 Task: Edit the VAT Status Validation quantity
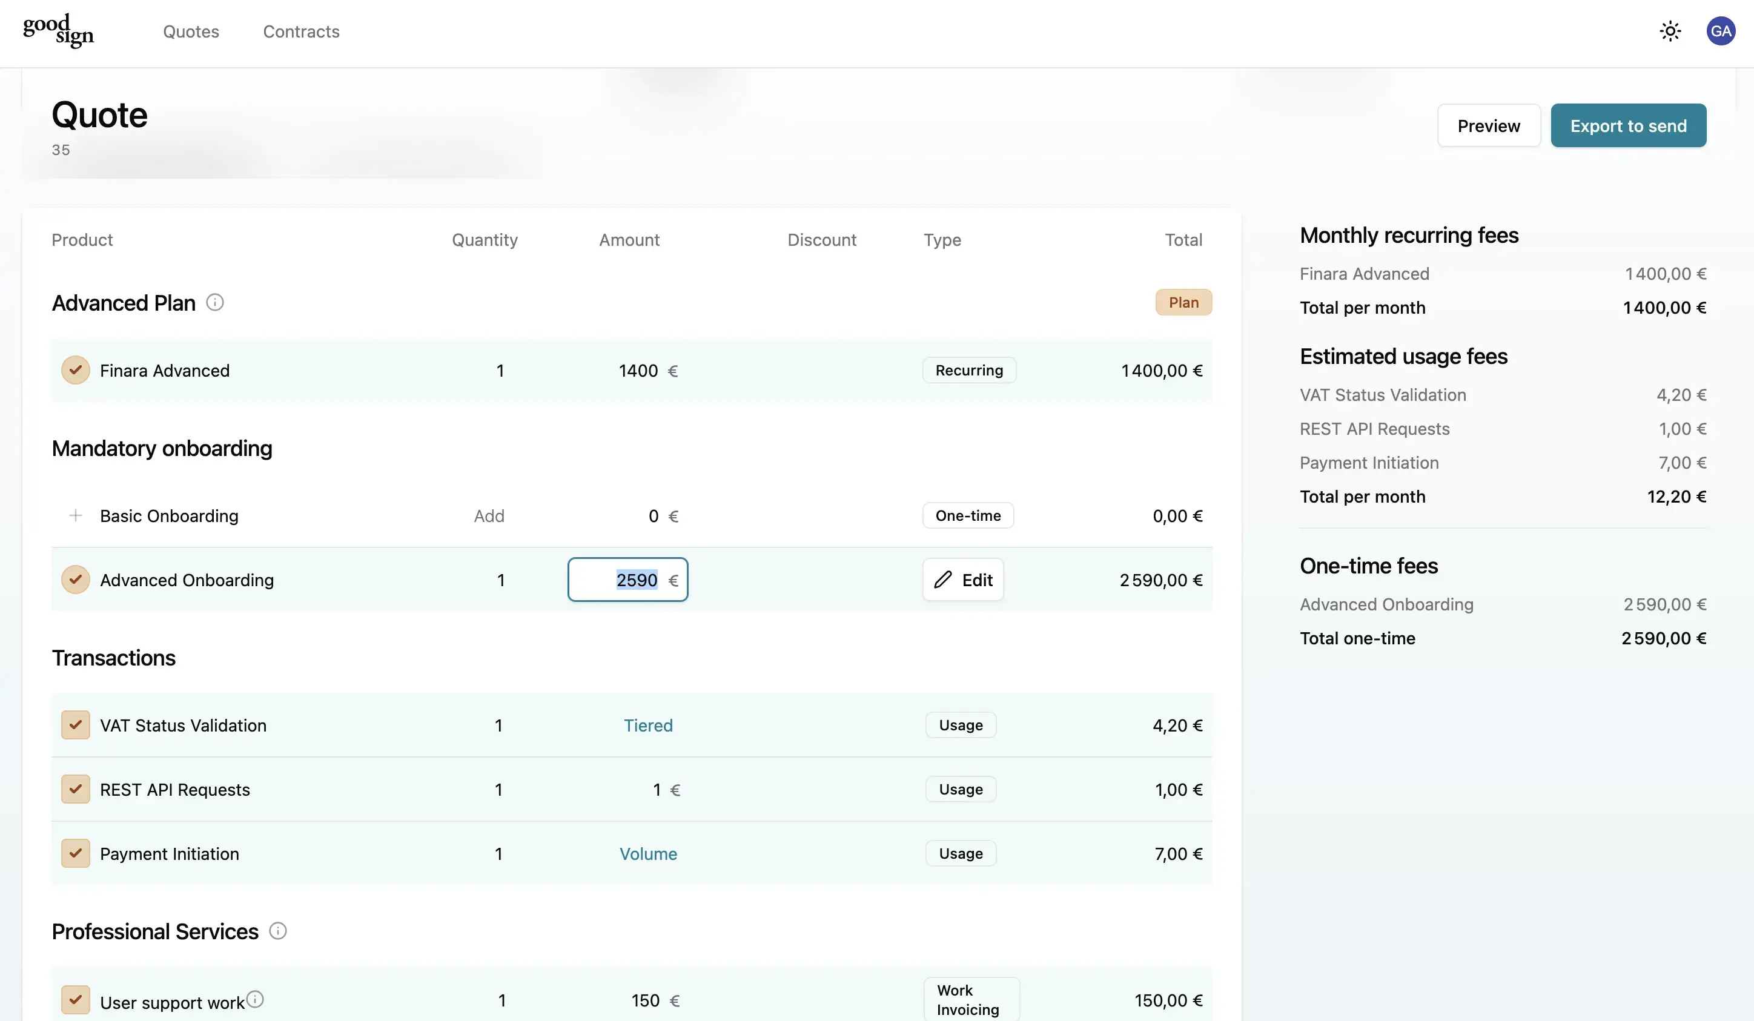point(498,726)
